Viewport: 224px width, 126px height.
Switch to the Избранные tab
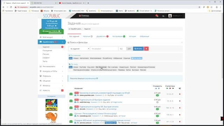pos(145,36)
